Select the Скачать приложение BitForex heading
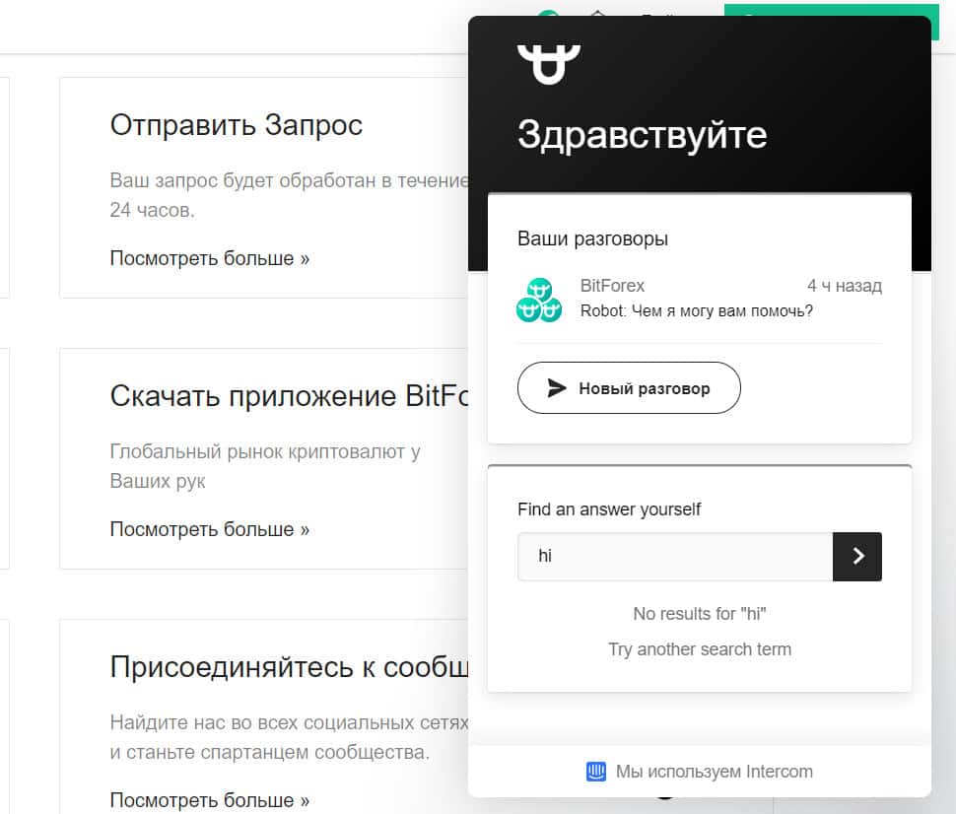The image size is (956, 814). pos(289,396)
